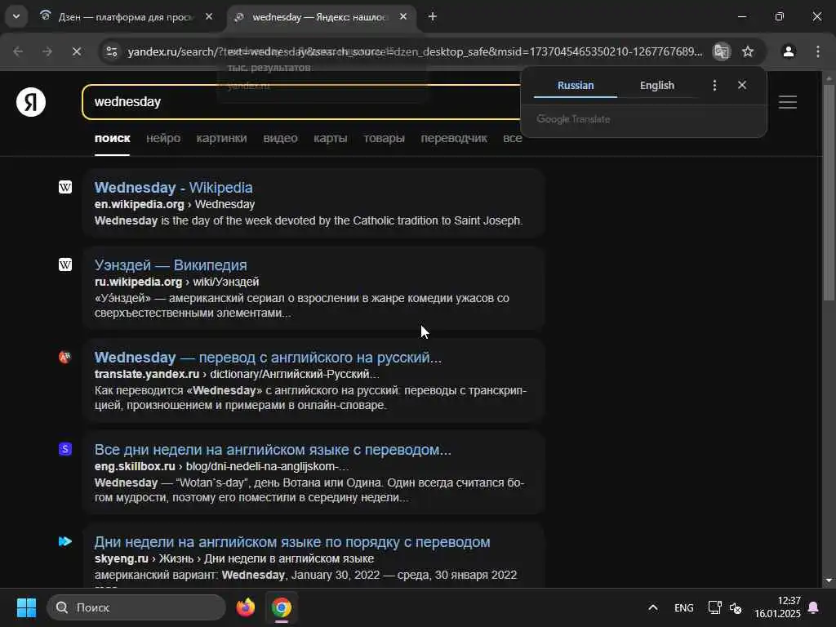
Task: Open the переводчик tab
Action: point(454,138)
